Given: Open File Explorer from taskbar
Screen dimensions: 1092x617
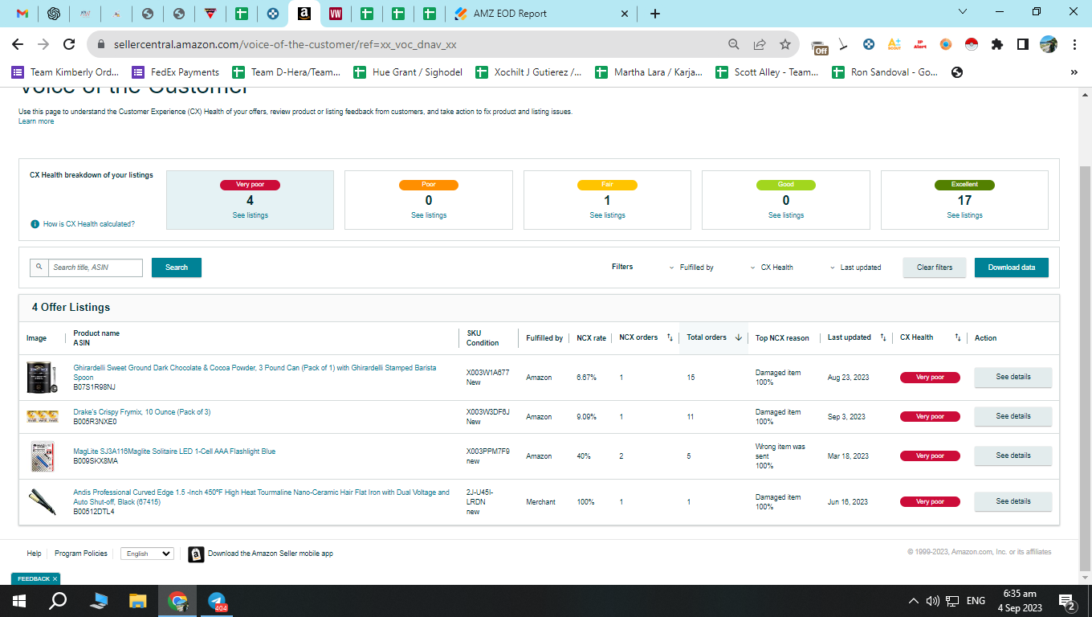Looking at the screenshot, I should pyautogui.click(x=138, y=601).
